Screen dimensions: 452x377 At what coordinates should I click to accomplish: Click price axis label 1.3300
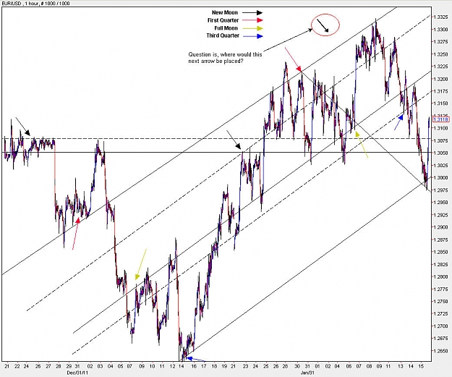(440, 30)
